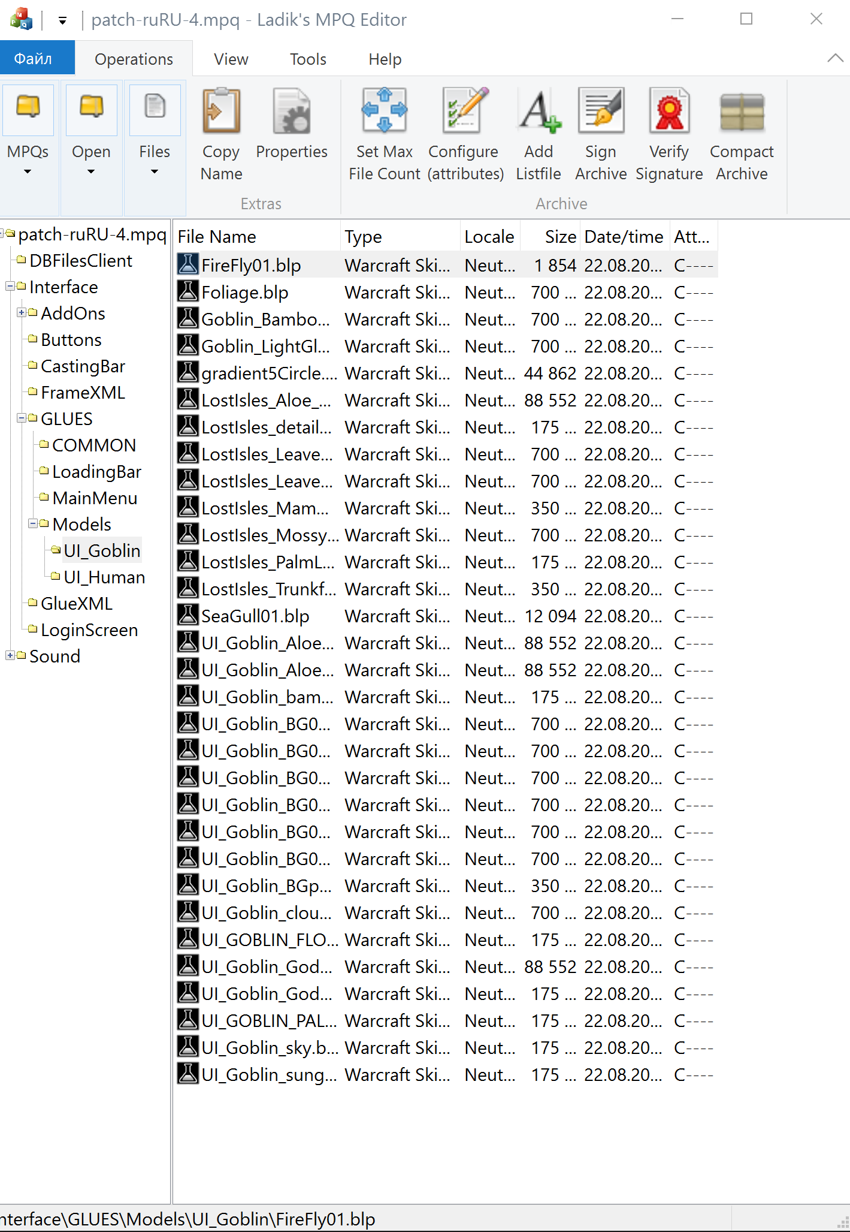The image size is (850, 1232).
Task: Grab the window size grip
Action: click(842, 1223)
